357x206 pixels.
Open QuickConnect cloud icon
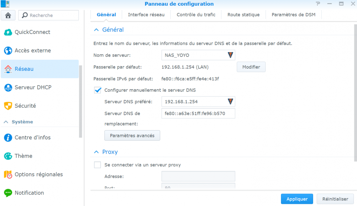8,32
